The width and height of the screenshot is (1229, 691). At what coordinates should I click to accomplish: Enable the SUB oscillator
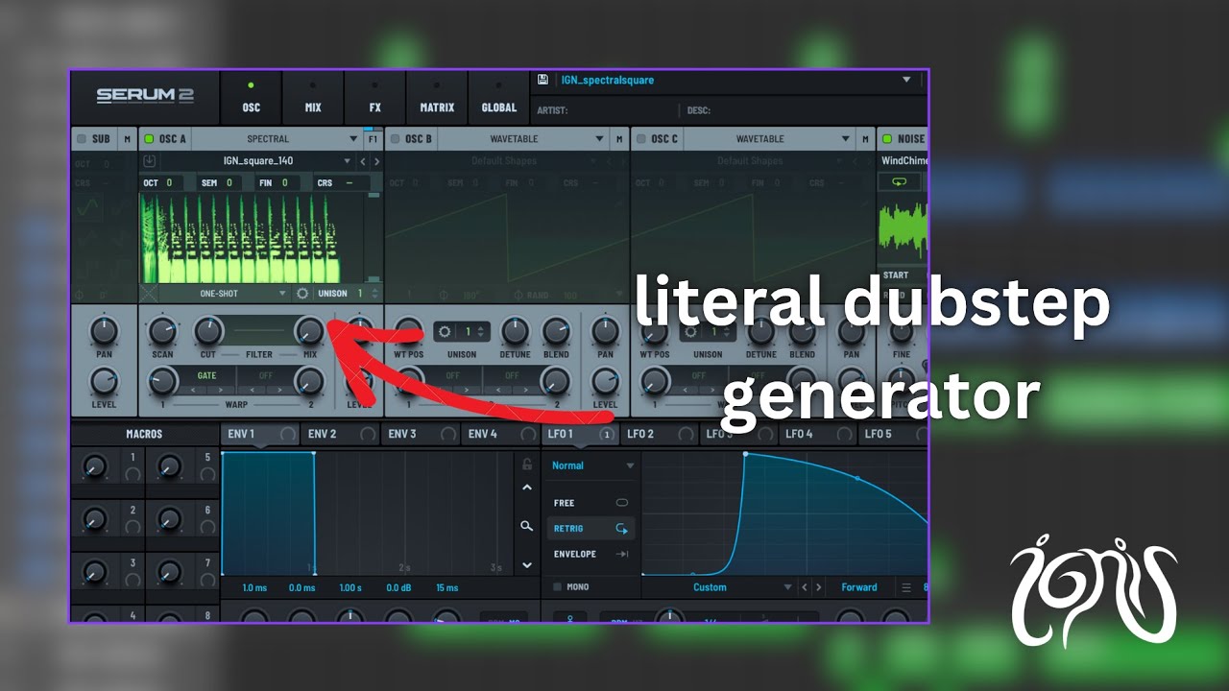[81, 139]
